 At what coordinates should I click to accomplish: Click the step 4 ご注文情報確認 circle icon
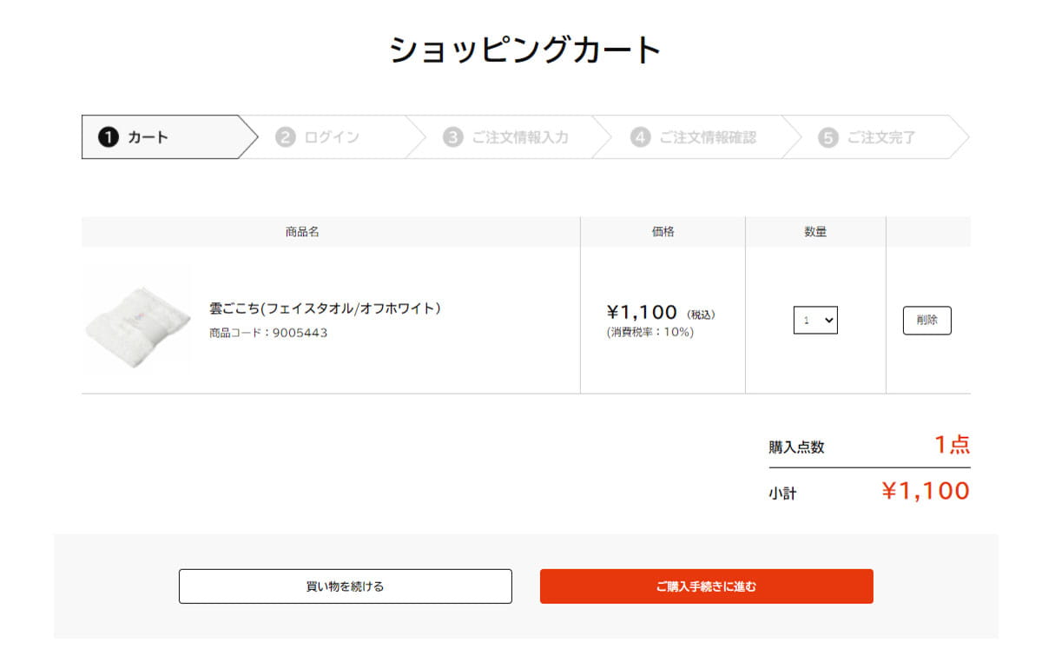(x=639, y=136)
